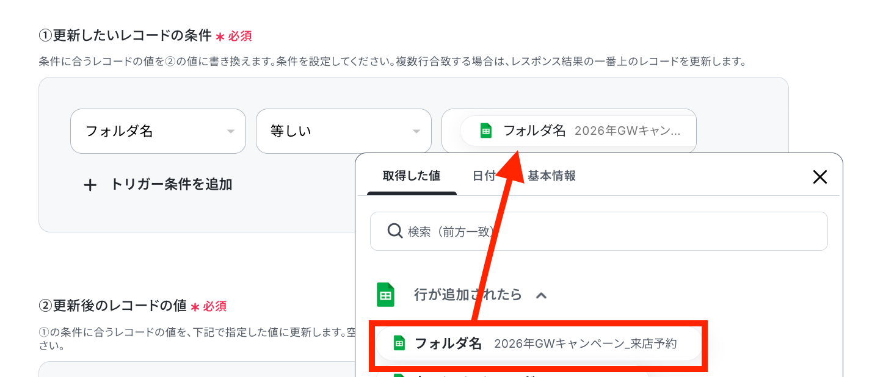Click the arrow on フォルダ名 dropdown
872x377 pixels.
230,131
